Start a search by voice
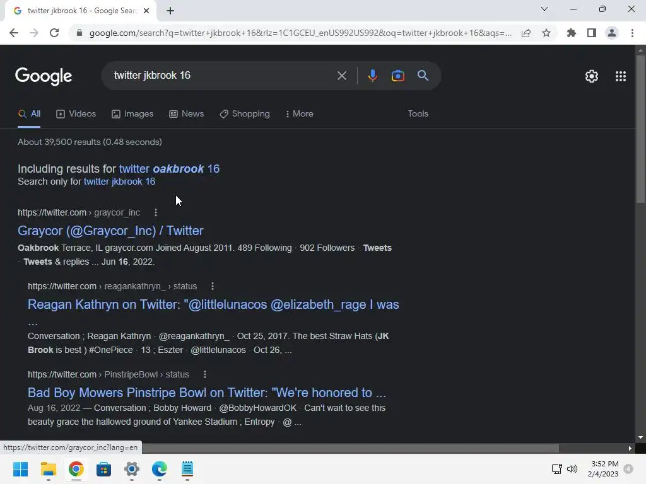This screenshot has width=646, height=484. 372,76
